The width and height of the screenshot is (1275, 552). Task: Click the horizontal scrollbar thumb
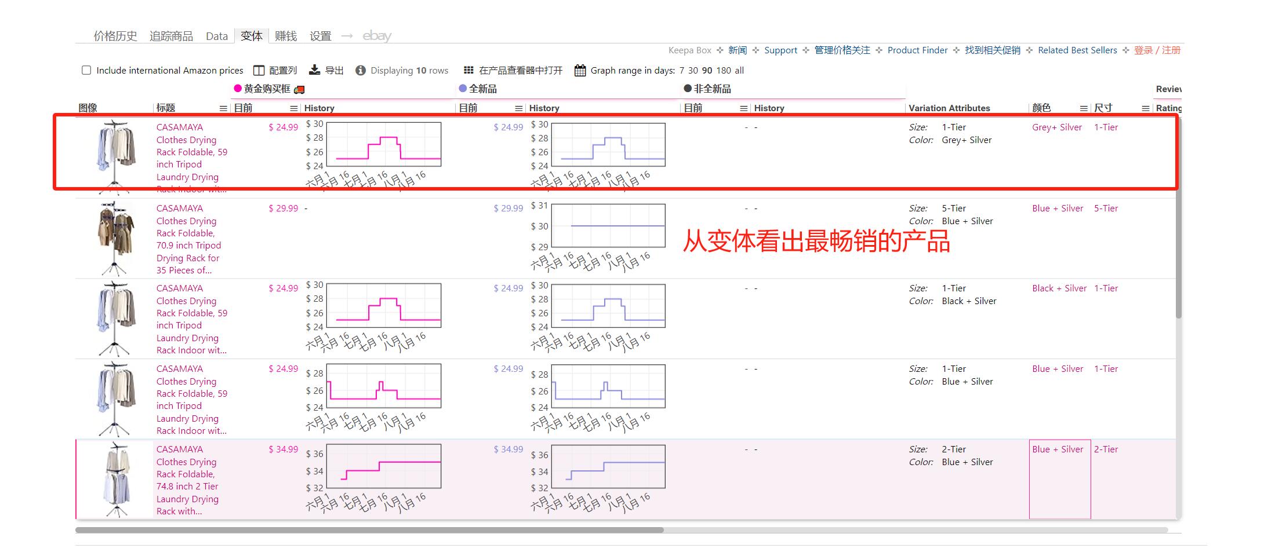click(x=369, y=530)
